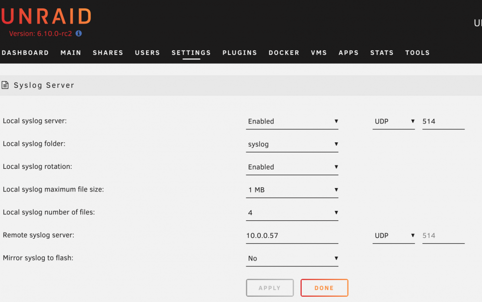This screenshot has width=482, height=302.
Task: Open the Plugins page
Action: click(x=240, y=53)
